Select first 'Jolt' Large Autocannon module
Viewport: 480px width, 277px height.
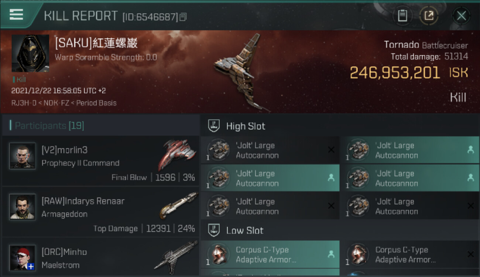pyautogui.click(x=270, y=150)
